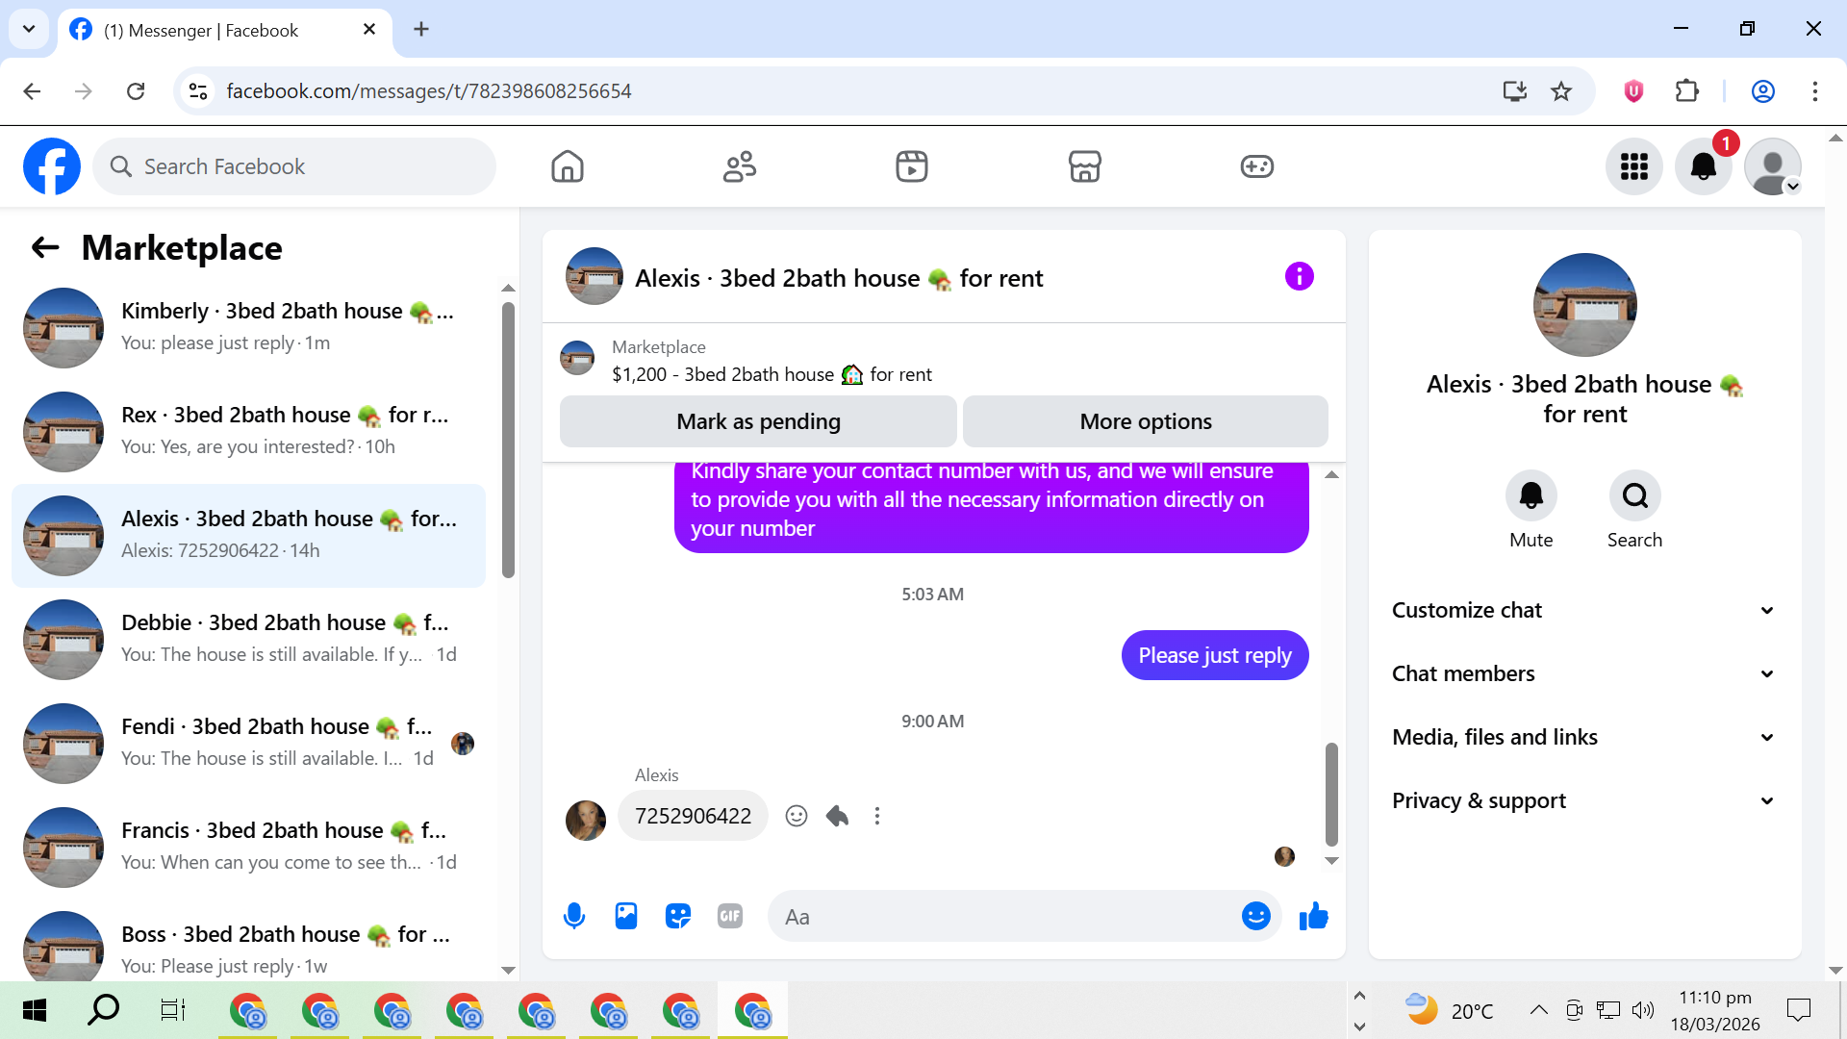Expand Customize chat section

[x=1584, y=610]
